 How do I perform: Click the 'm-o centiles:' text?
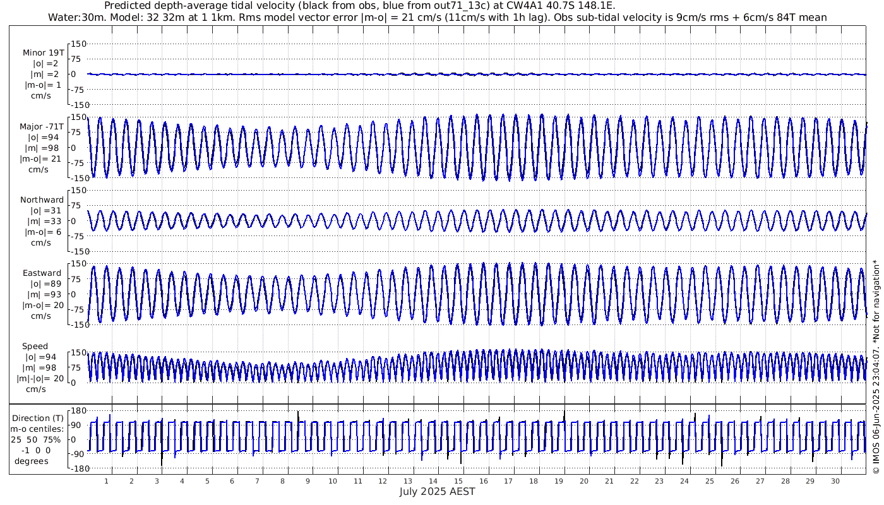pos(37,429)
